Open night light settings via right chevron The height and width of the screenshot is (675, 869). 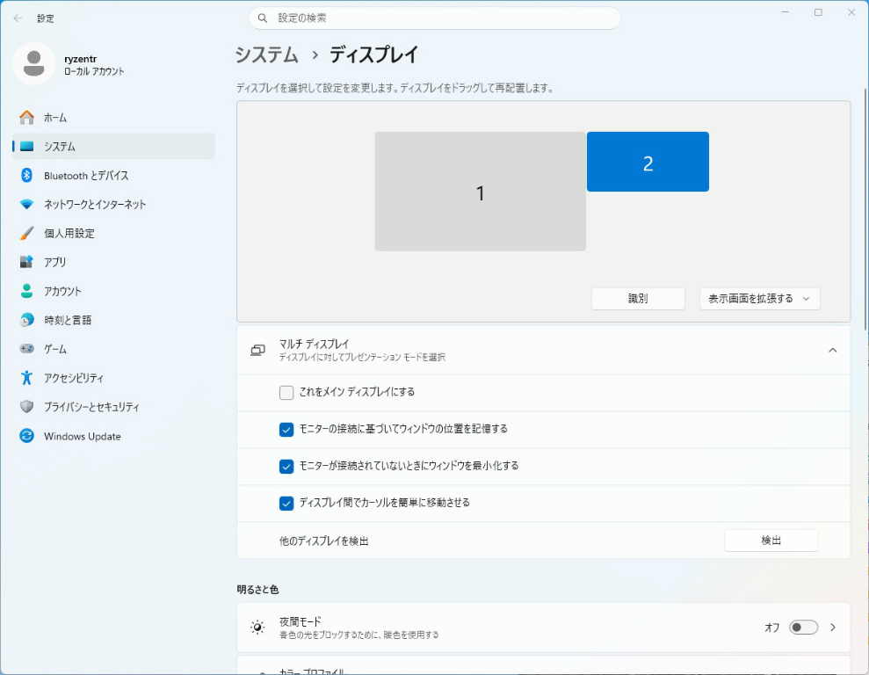pyautogui.click(x=833, y=628)
